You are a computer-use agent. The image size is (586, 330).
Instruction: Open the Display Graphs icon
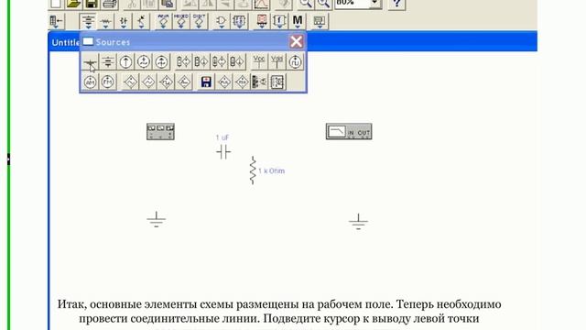click(x=262, y=4)
